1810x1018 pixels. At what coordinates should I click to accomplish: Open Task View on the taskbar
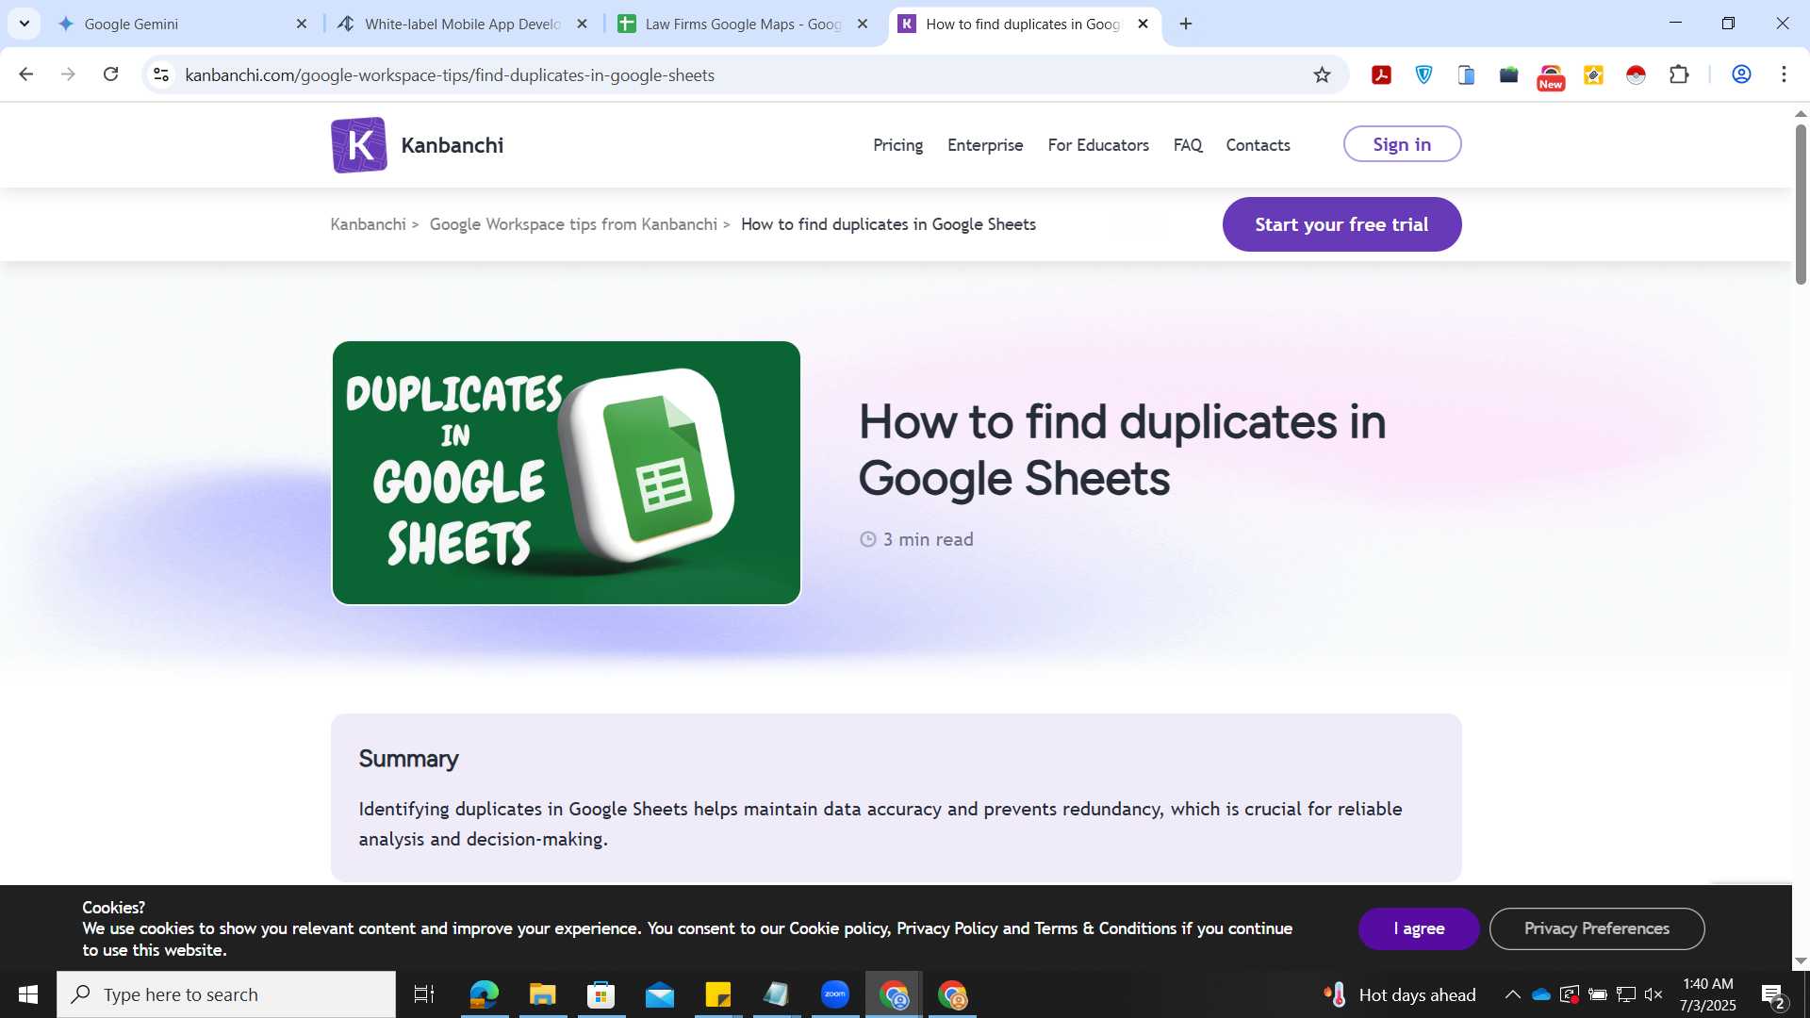coord(424,994)
